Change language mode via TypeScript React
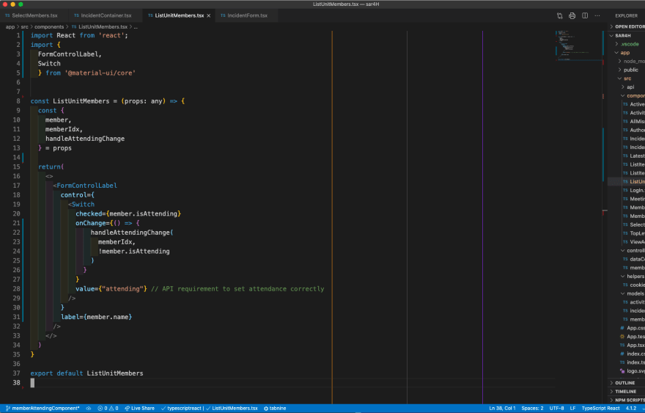Image resolution: width=645 pixels, height=413 pixels. [x=600, y=408]
